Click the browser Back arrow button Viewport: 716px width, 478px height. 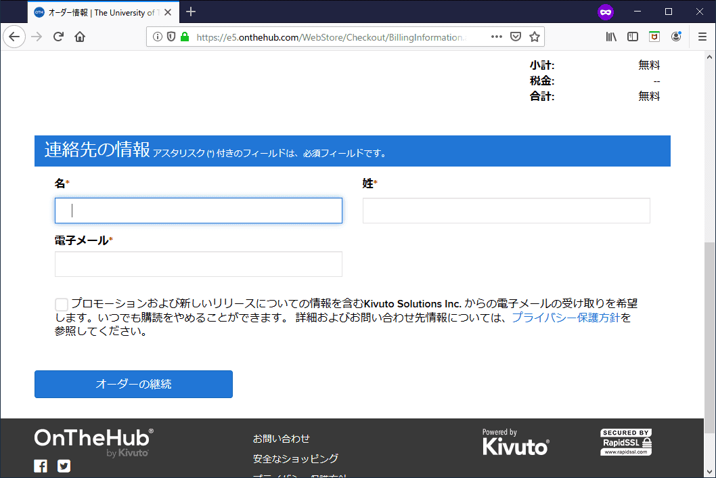14,37
